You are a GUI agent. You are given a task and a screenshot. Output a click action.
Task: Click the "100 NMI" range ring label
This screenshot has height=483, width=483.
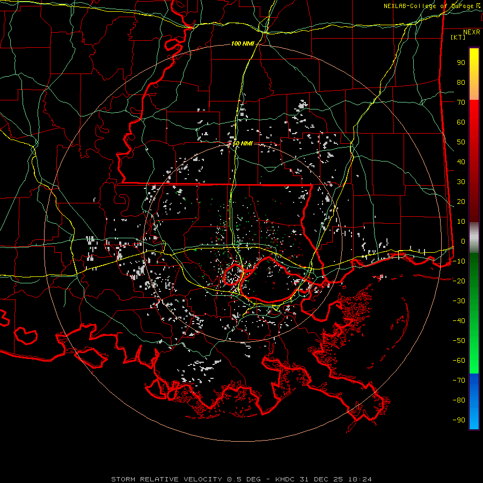tap(243, 44)
